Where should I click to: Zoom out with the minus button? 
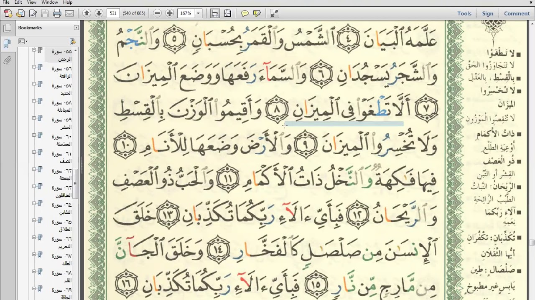pos(157,13)
